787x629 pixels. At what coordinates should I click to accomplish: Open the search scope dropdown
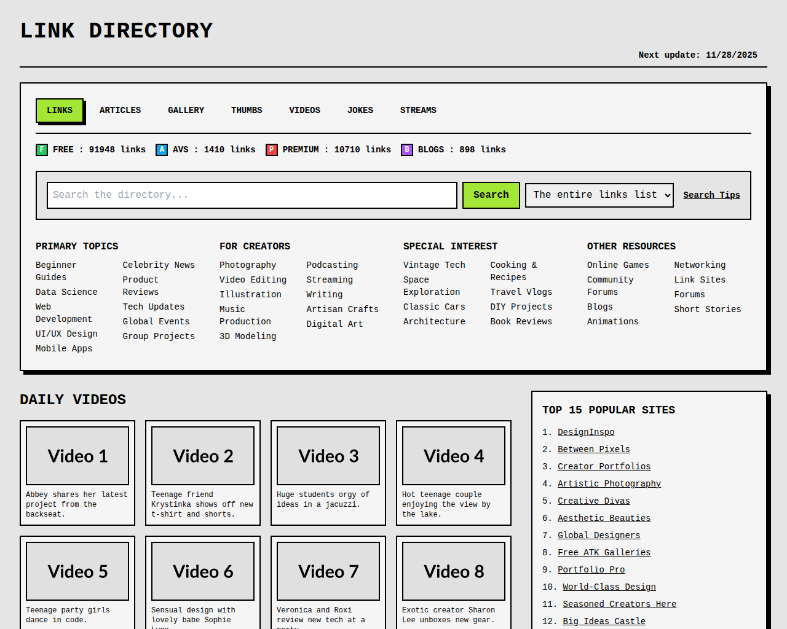(599, 195)
